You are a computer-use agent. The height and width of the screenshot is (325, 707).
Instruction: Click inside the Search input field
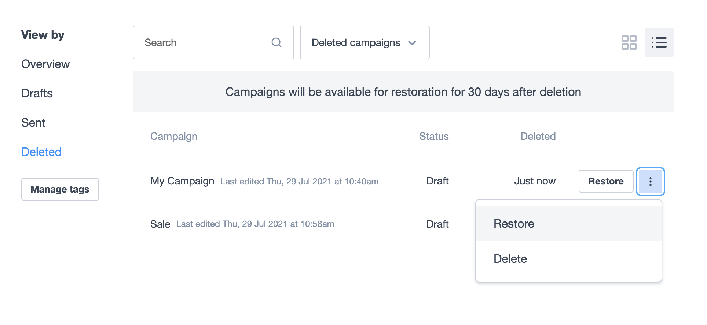[x=191, y=42]
